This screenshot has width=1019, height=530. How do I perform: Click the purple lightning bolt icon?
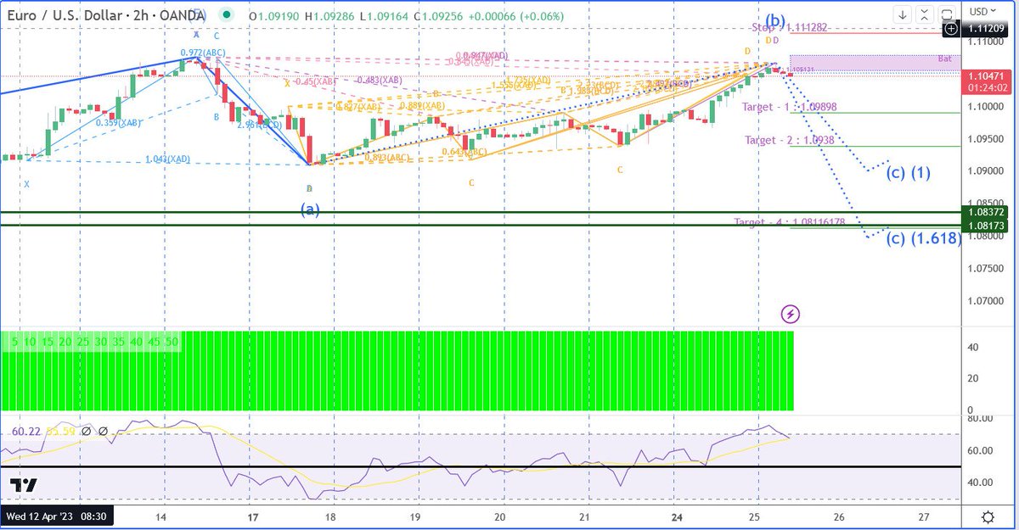(x=791, y=315)
